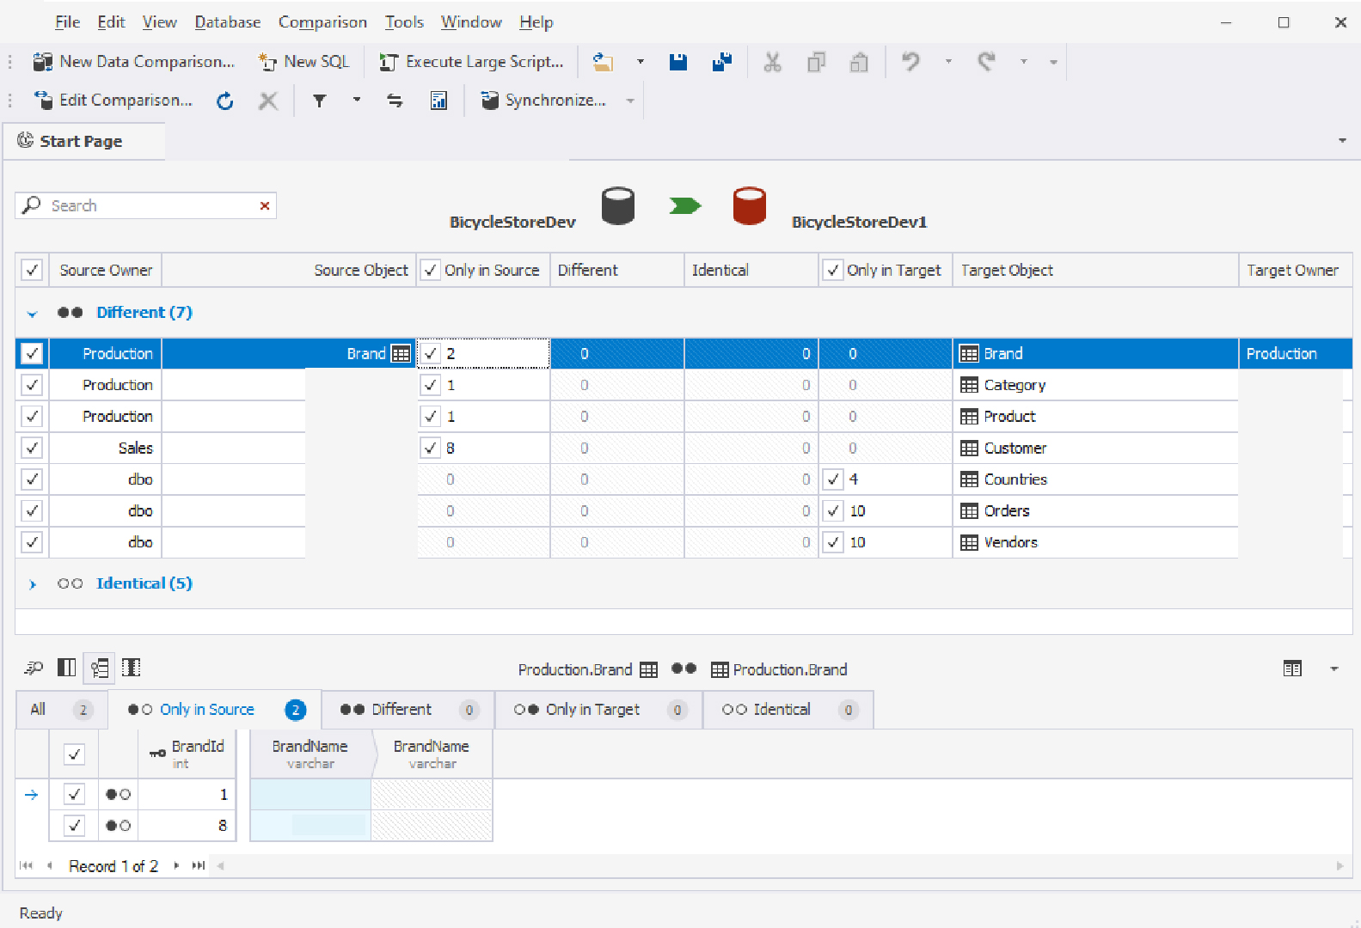Redo the last undone action
Image resolution: width=1361 pixels, height=928 pixels.
point(986,62)
